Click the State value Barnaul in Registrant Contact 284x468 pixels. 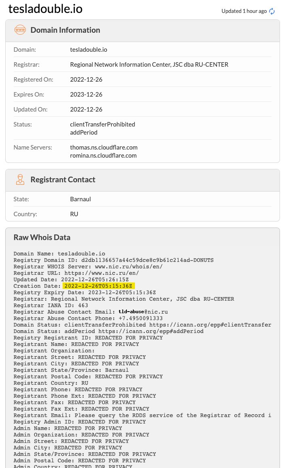coord(80,199)
